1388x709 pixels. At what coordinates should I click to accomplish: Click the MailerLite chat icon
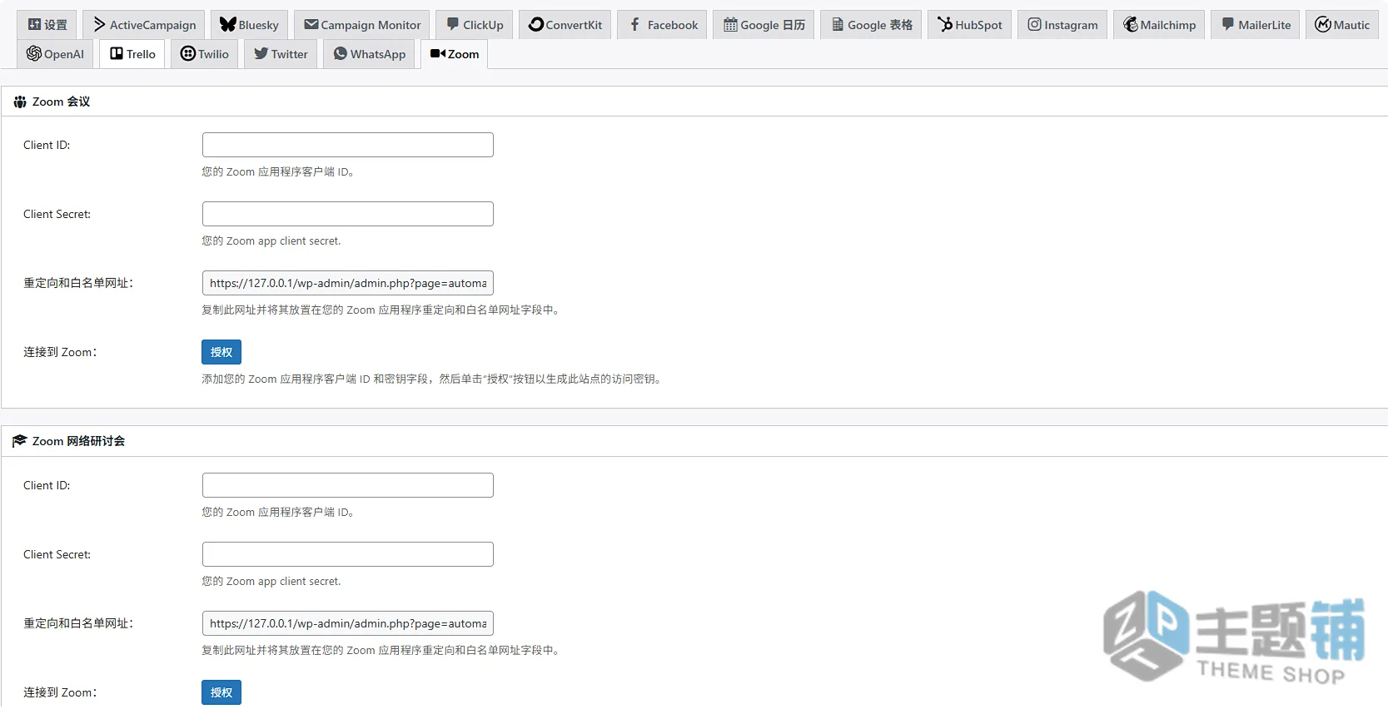[x=1227, y=25]
